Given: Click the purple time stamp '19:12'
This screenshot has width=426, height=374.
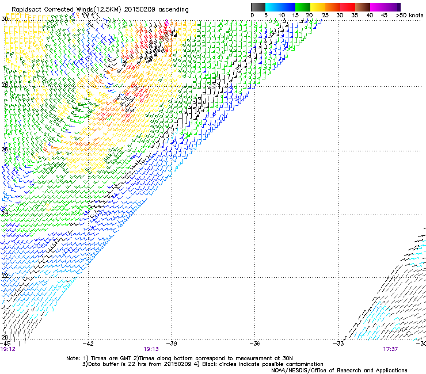Looking at the screenshot, I should click(8, 349).
